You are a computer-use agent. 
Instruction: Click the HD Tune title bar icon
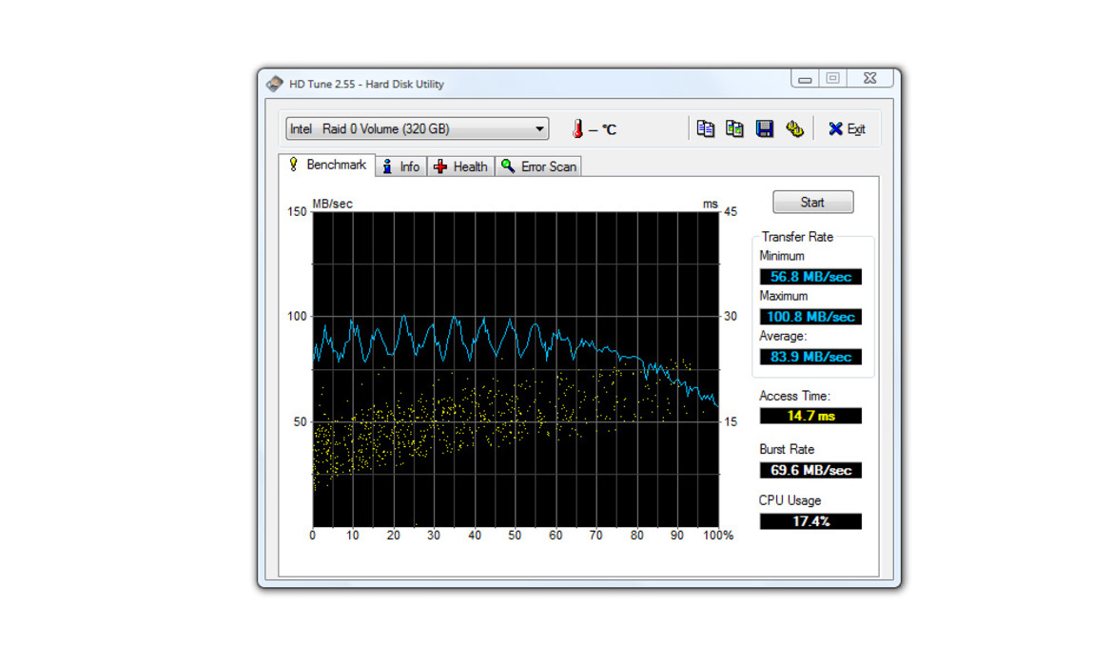[275, 84]
